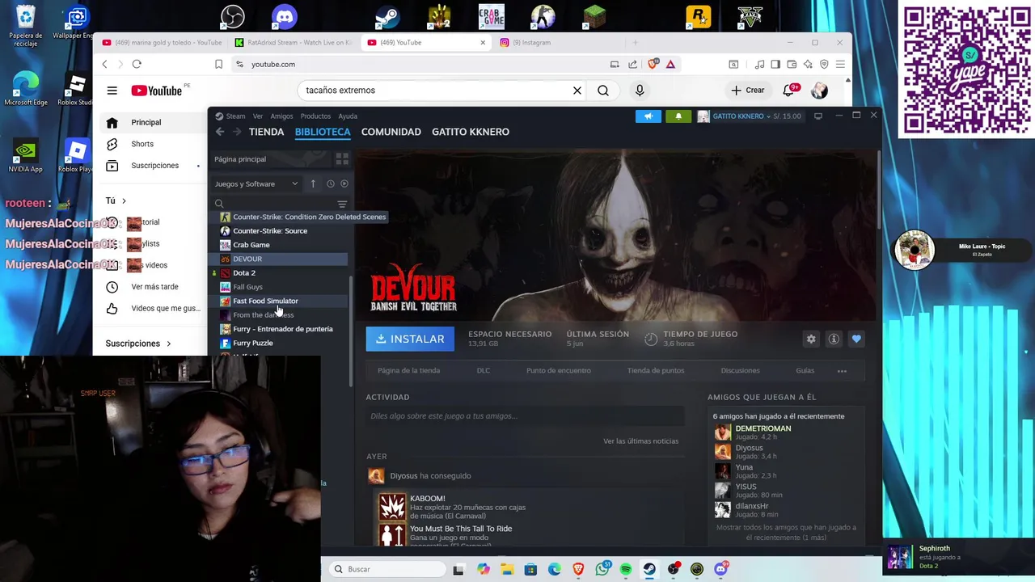The image size is (1035, 582).
Task: Open YouTube notifications bell
Action: pos(789,91)
